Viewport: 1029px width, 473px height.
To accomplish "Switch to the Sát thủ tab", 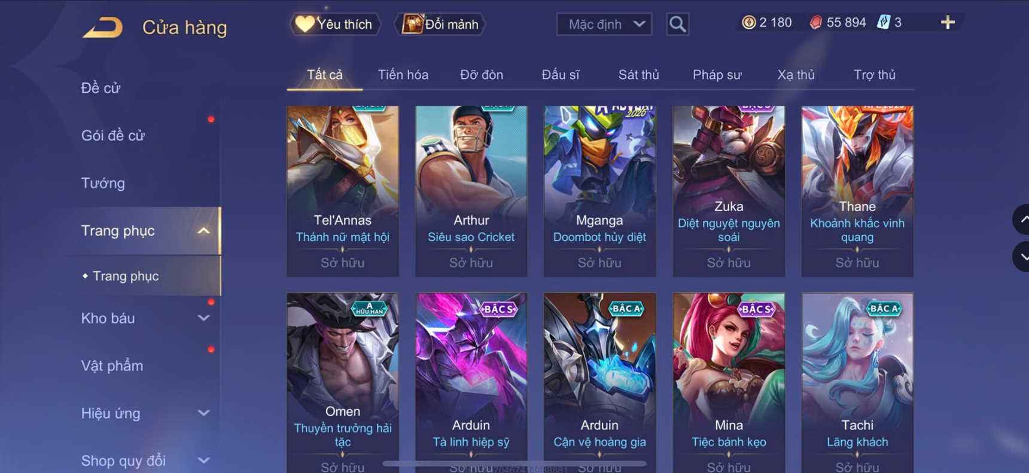I will [638, 75].
